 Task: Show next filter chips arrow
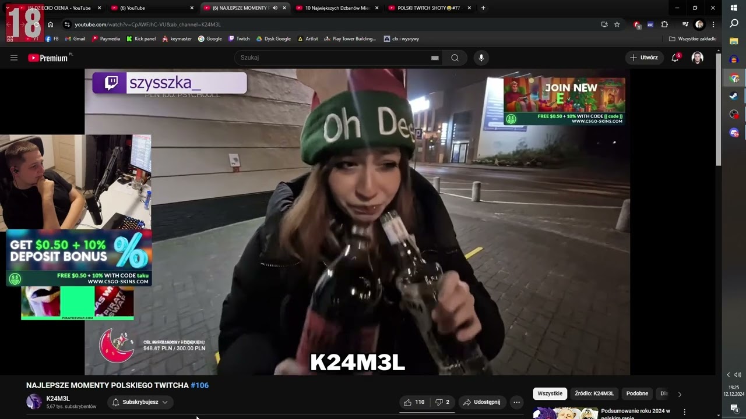(x=680, y=394)
